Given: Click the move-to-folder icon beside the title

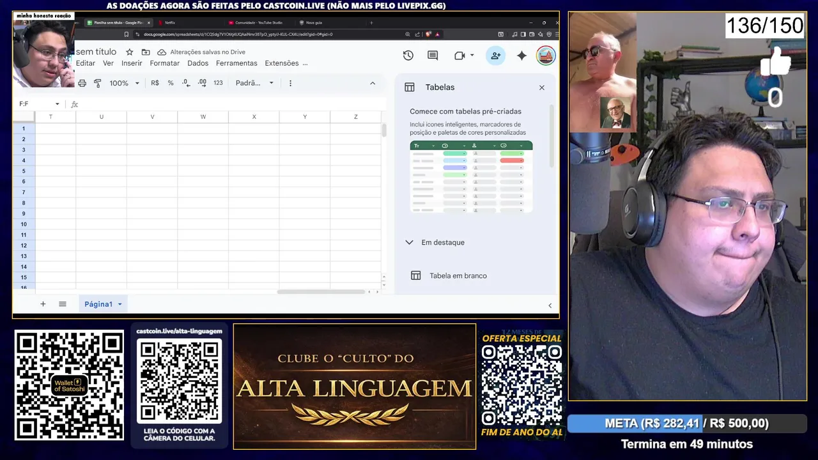Looking at the screenshot, I should tap(146, 52).
